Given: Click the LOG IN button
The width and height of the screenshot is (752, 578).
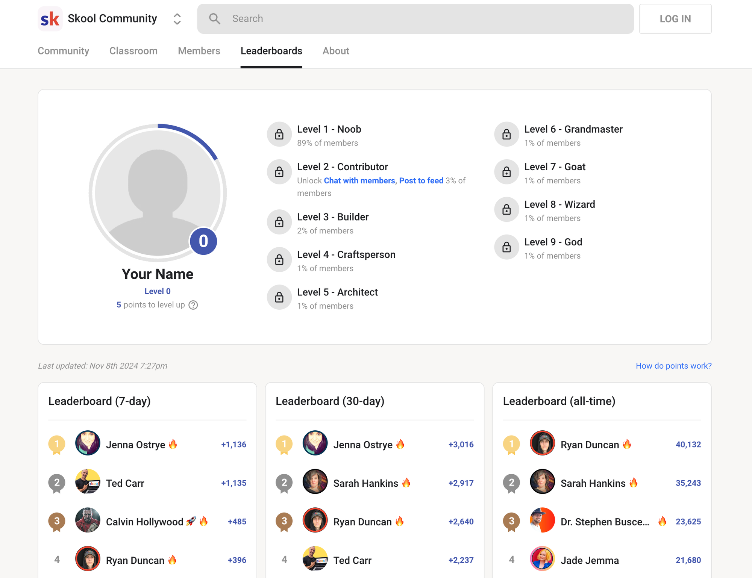Looking at the screenshot, I should click(x=675, y=18).
